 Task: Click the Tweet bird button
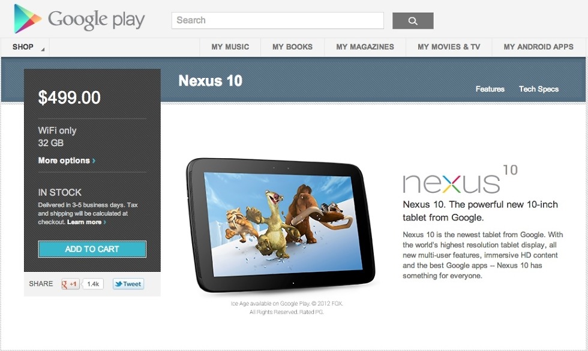point(128,284)
